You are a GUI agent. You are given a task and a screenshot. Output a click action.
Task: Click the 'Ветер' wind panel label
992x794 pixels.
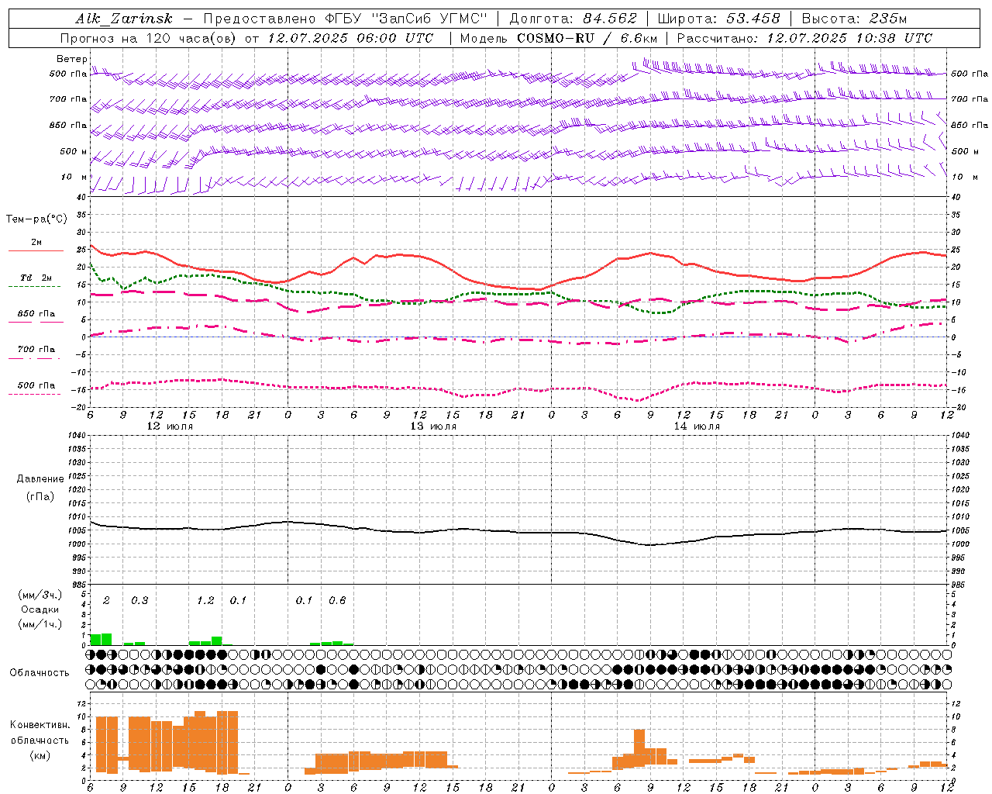pos(71,59)
